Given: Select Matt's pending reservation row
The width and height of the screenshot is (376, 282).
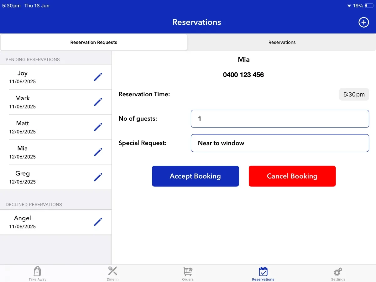Looking at the screenshot, I should point(56,127).
